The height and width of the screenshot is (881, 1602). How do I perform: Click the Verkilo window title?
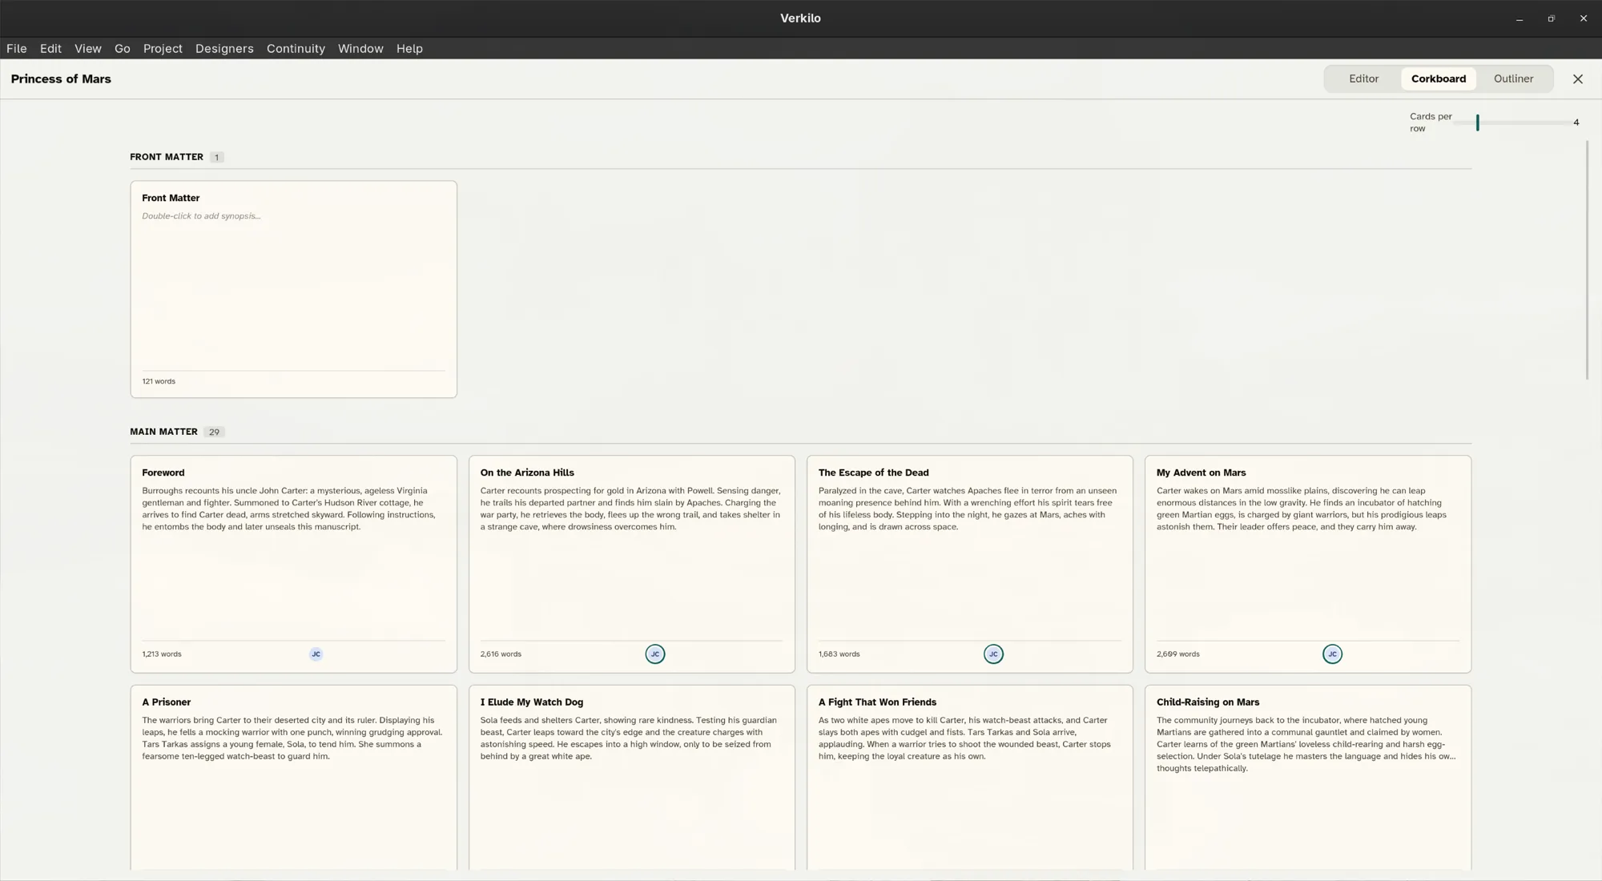(x=800, y=18)
